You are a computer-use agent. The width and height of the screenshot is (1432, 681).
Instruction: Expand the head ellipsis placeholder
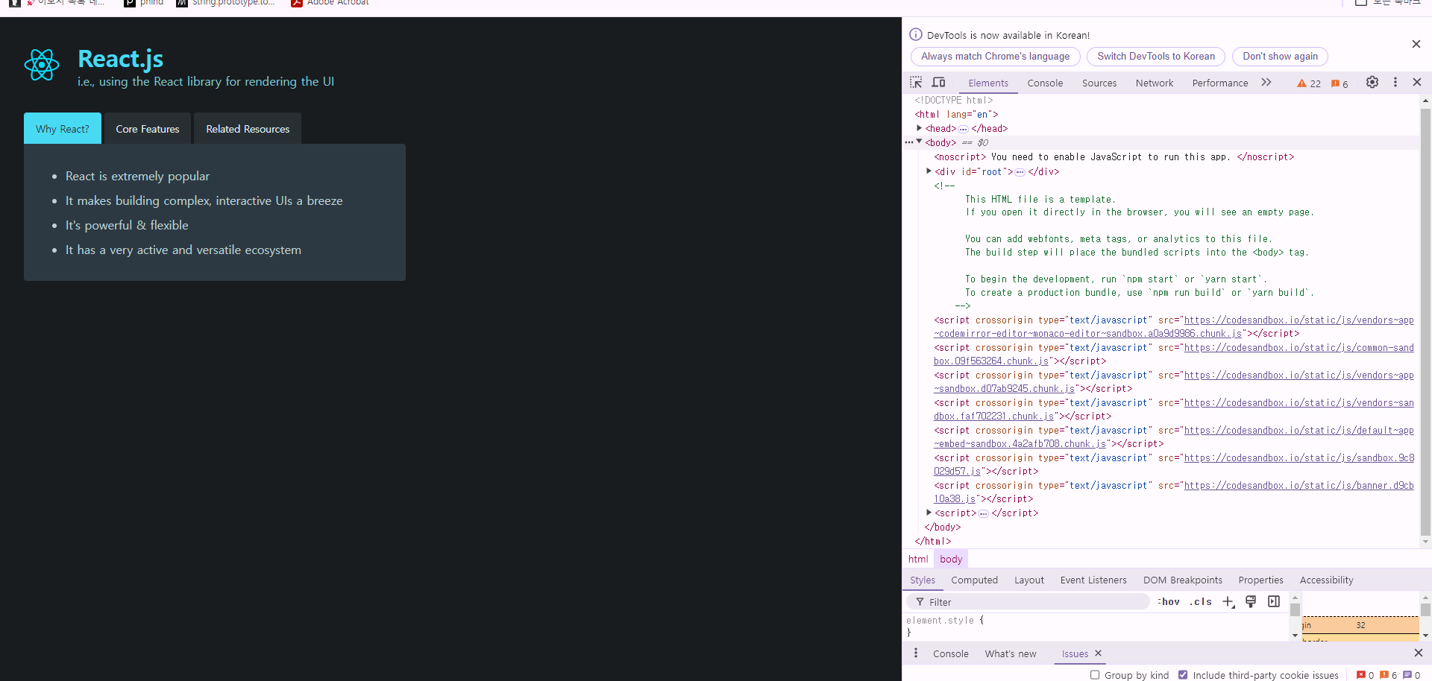click(963, 129)
